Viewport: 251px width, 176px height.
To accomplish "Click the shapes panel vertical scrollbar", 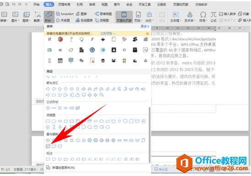I will [150, 135].
